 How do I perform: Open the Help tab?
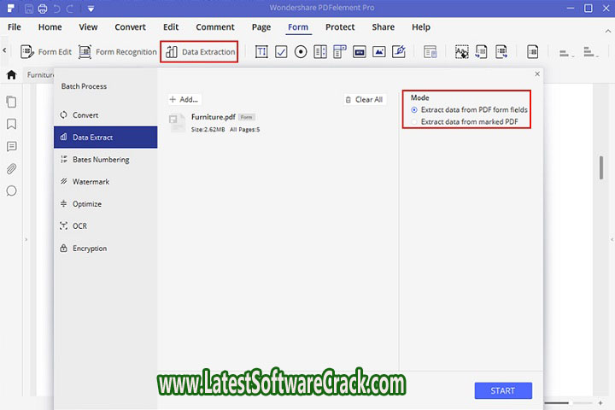click(421, 27)
